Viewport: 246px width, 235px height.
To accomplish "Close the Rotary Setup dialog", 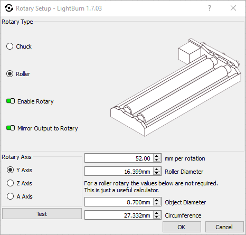I will (233, 8).
